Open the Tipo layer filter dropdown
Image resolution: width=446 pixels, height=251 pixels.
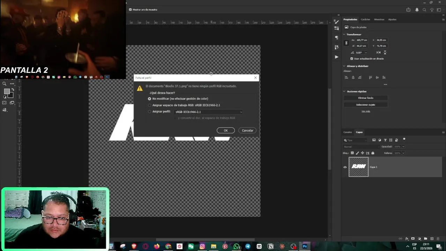tap(355, 140)
